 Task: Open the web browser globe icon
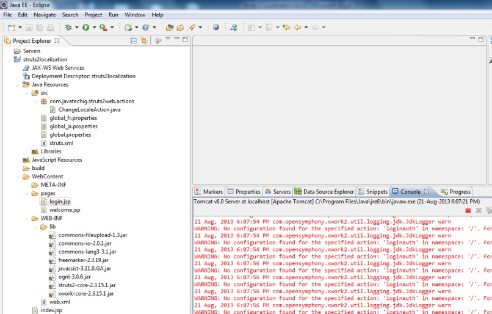[x=215, y=27]
